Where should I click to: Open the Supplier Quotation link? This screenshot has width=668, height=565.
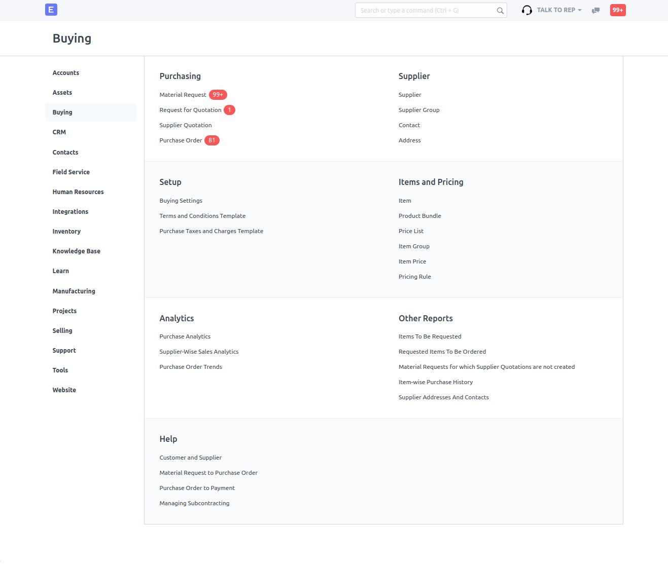186,125
